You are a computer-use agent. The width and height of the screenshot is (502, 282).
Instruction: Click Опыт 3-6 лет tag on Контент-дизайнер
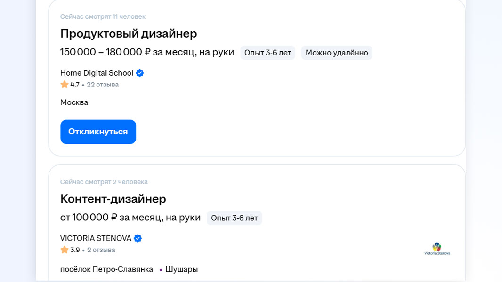234,218
